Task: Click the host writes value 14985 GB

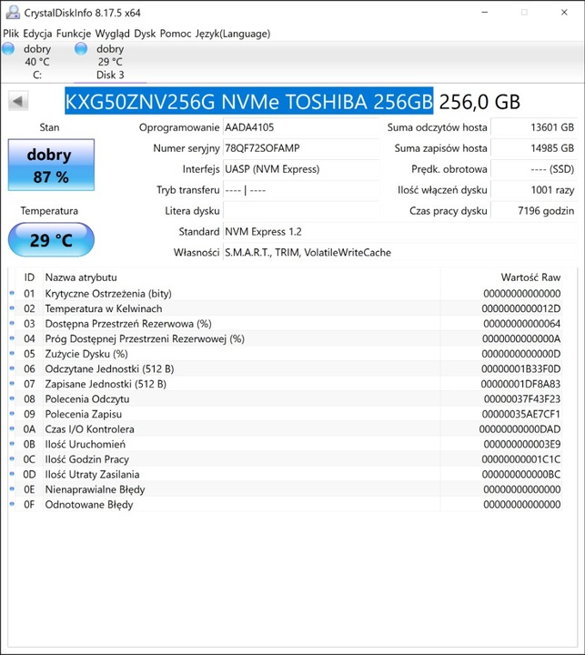Action: (x=534, y=148)
